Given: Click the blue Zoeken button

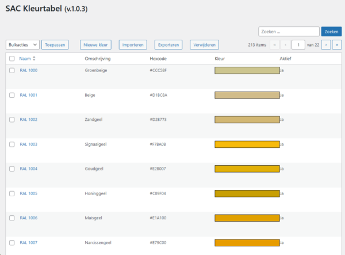Looking at the screenshot, I should pos(331,32).
